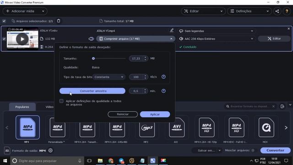The height and width of the screenshot is (165, 293).
Task: Click the format search field
Action: (250, 106)
